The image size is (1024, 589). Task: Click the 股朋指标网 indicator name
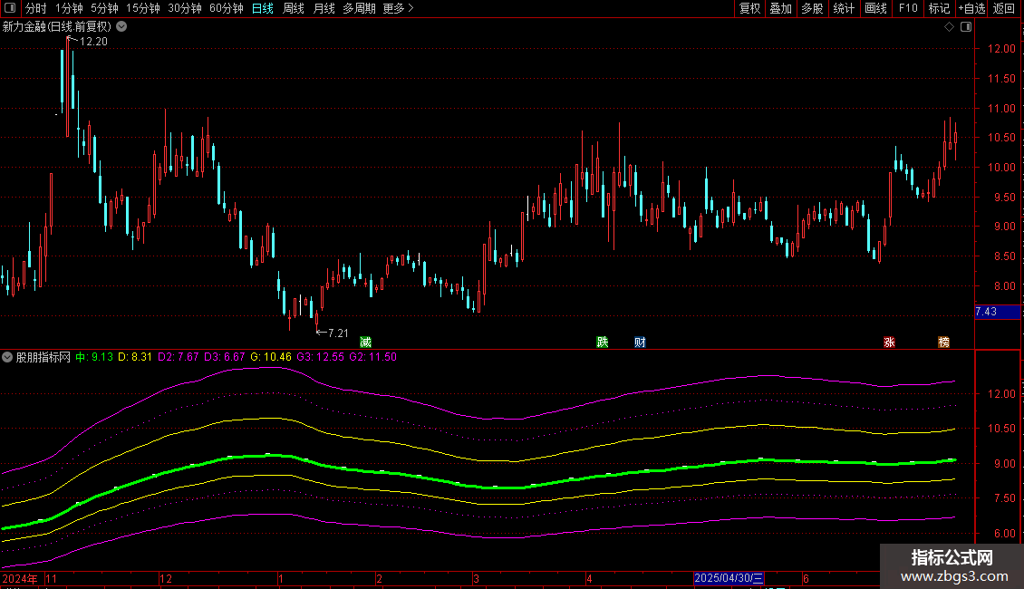43,357
